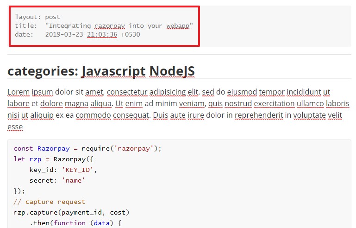Click the code line 'const Razorpay = require('razorpay');'
The image size is (356, 228).
pyautogui.click(x=87, y=149)
